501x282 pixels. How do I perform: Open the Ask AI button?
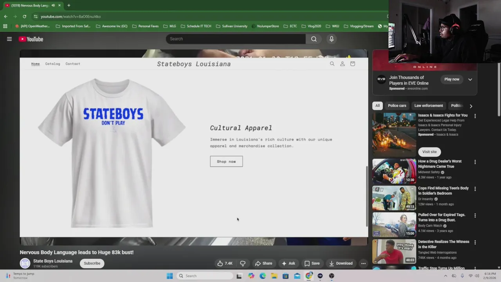click(x=288, y=263)
